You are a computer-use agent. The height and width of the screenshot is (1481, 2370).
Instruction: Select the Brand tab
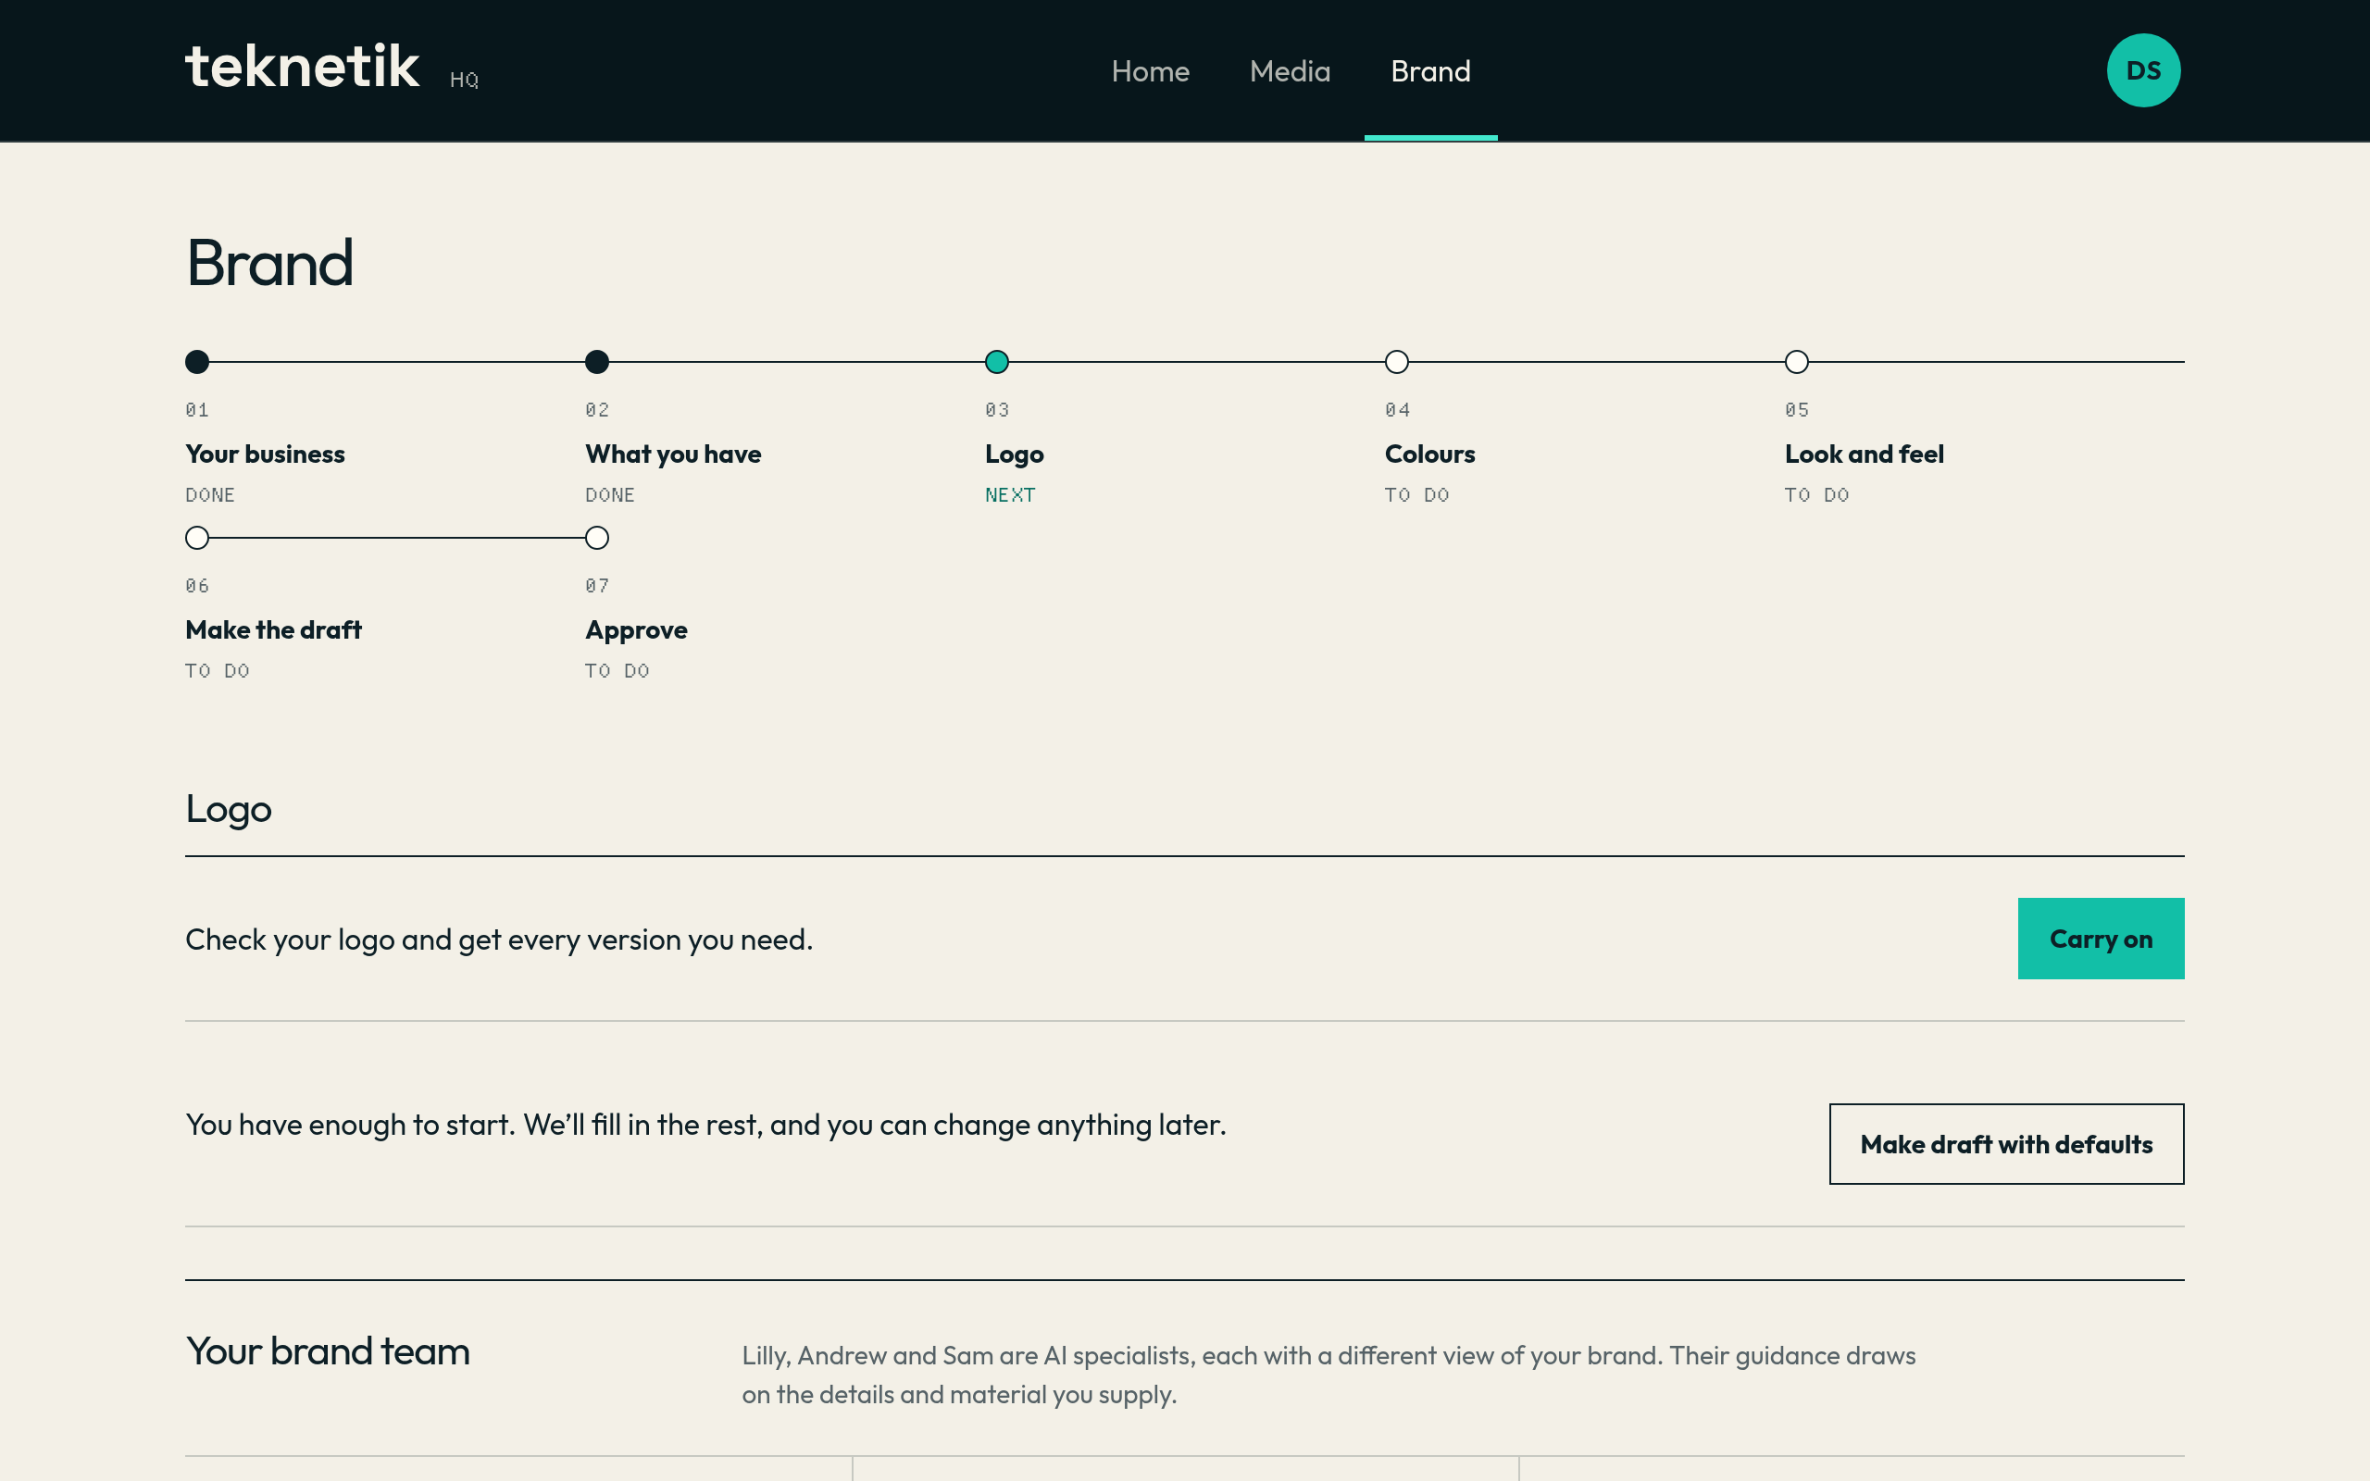pos(1429,71)
